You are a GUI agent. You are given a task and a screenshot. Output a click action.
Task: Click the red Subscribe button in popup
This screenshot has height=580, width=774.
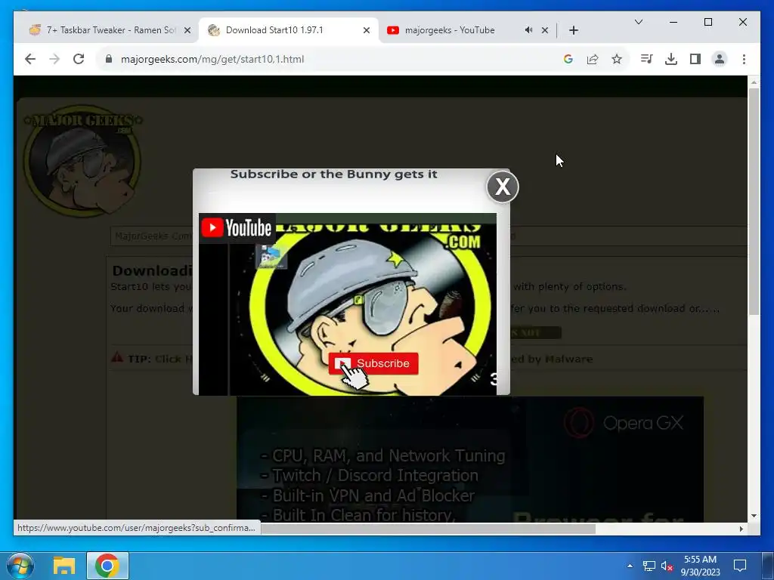point(373,363)
